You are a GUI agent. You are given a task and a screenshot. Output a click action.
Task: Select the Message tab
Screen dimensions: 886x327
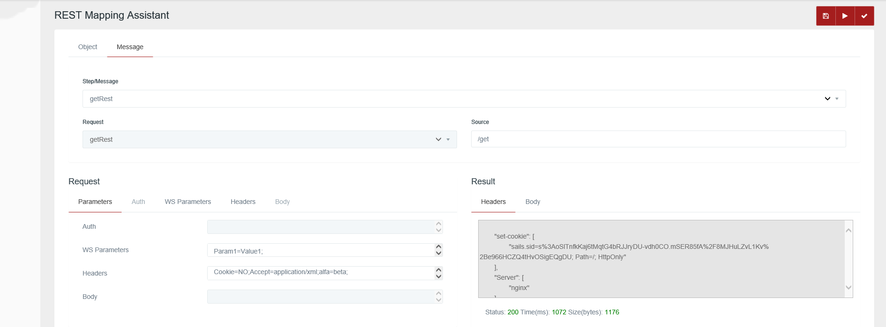tap(130, 47)
